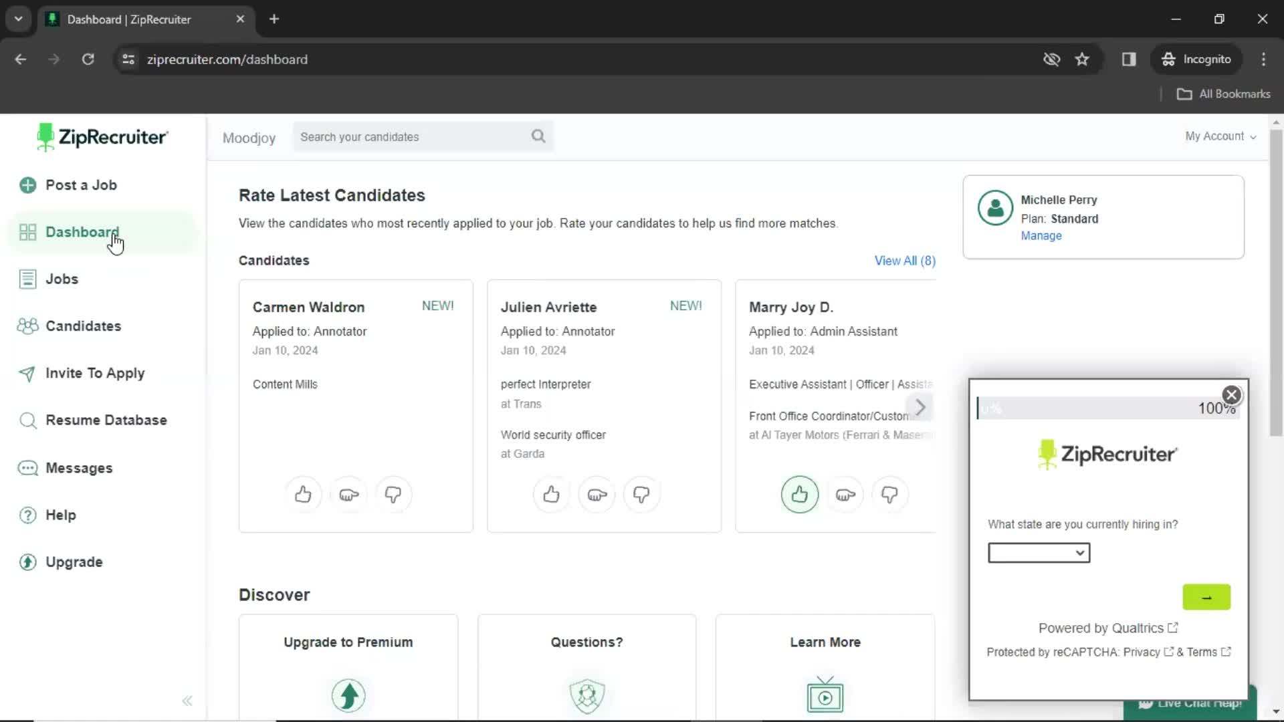Close the survey popup
The height and width of the screenshot is (722, 1284).
click(1231, 395)
